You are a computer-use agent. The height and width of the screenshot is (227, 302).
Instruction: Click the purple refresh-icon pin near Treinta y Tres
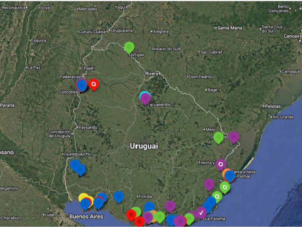tap(221, 164)
